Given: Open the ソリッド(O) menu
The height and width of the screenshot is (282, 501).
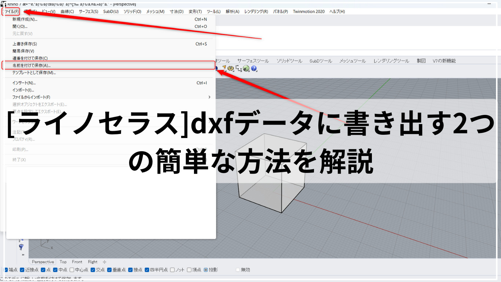Looking at the screenshot, I should pos(132,11).
